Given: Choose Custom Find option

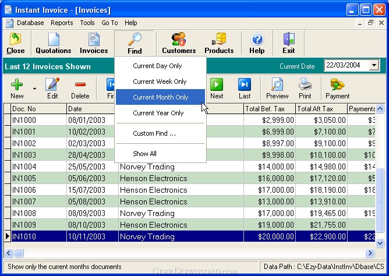Looking at the screenshot, I should [x=160, y=133].
